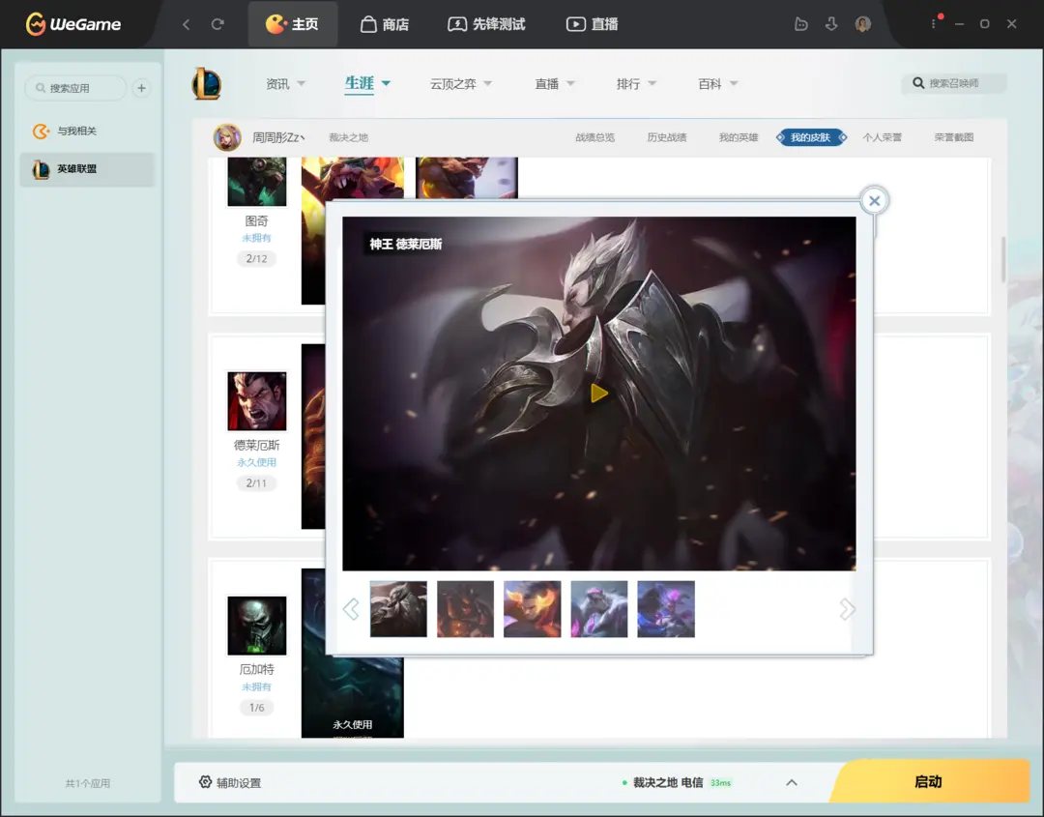Open the 直播 tab in top bar
Viewport: 1044px width, 817px height.
click(x=593, y=24)
